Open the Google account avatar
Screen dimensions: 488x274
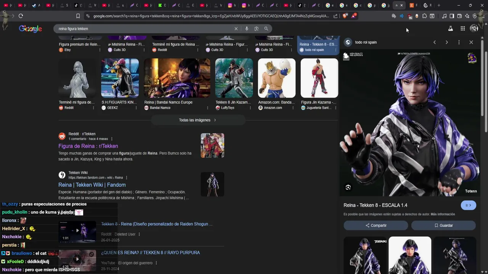(x=474, y=29)
